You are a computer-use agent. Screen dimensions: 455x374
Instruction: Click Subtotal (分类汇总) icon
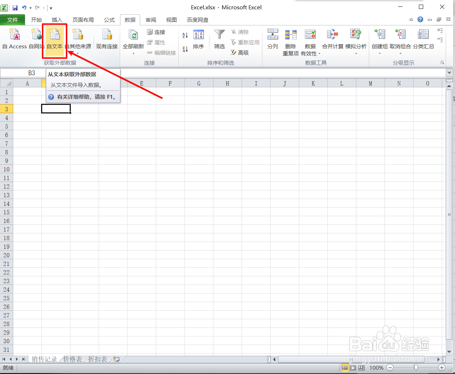pos(424,35)
